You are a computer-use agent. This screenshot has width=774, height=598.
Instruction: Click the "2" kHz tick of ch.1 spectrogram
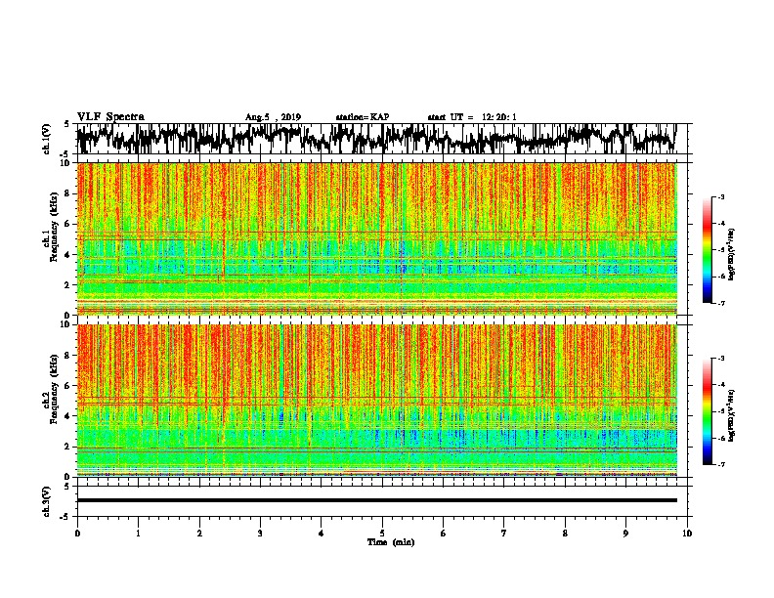(x=68, y=285)
